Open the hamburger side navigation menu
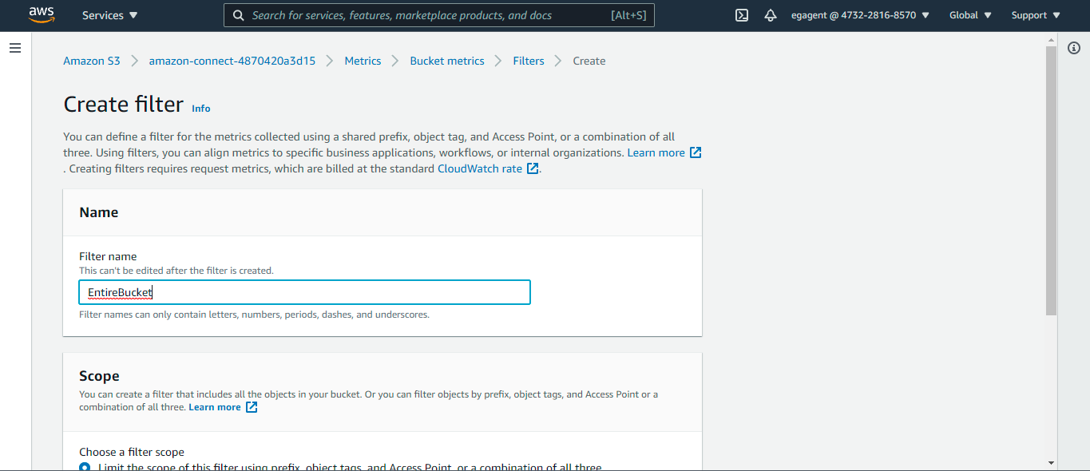Screen dimensions: 1090x471 click(x=15, y=48)
